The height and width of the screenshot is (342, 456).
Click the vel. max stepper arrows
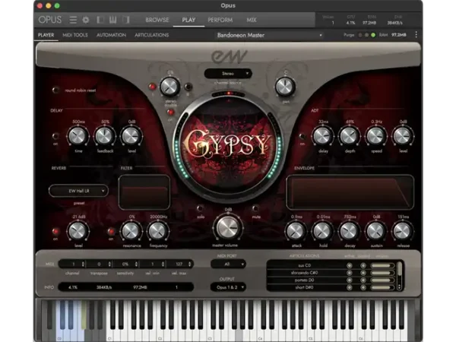click(189, 264)
